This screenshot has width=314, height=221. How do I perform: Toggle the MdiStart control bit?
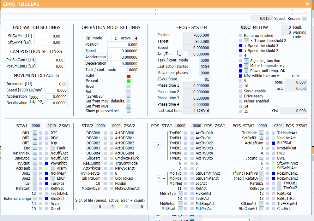(x=180, y=209)
